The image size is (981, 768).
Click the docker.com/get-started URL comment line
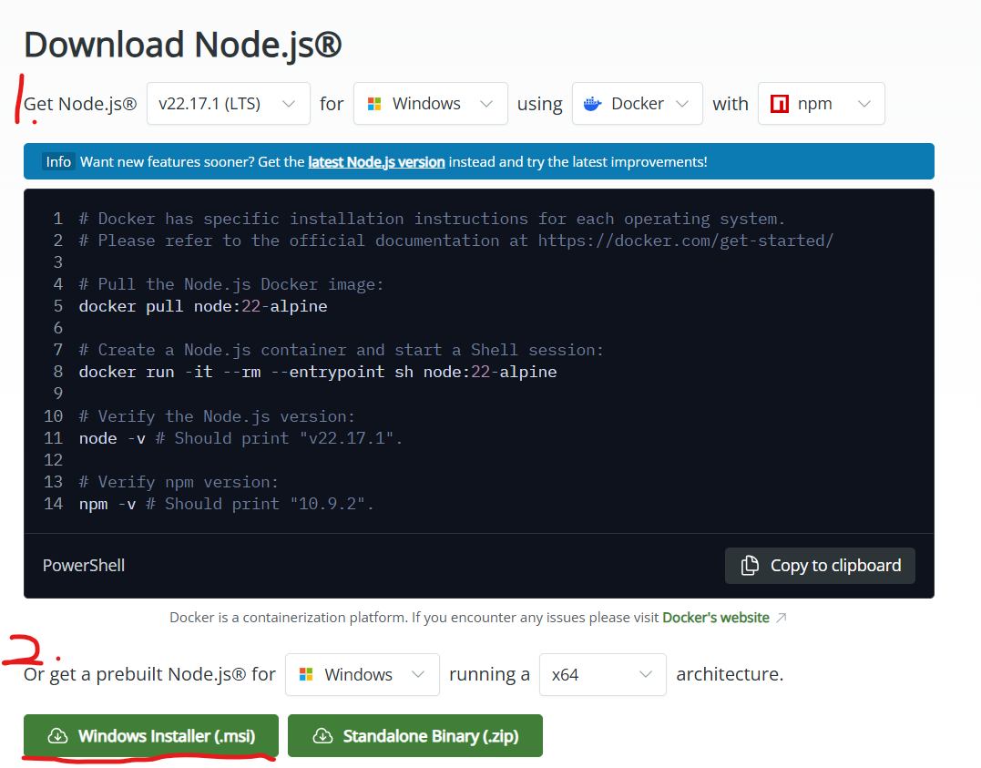coord(456,241)
